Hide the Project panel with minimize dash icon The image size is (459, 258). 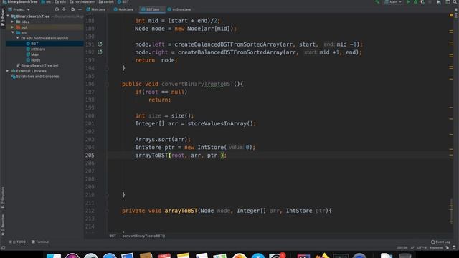click(80, 9)
